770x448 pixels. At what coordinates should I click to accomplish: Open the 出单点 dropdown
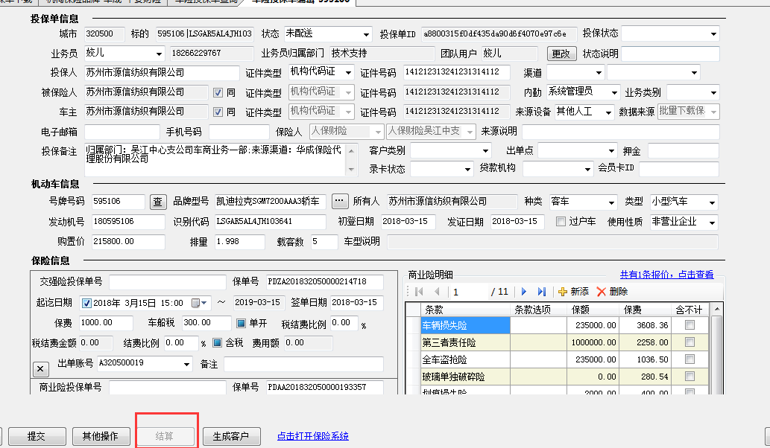(611, 150)
